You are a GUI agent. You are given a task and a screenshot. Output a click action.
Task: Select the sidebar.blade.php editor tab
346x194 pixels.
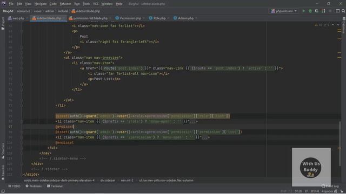click(x=48, y=18)
